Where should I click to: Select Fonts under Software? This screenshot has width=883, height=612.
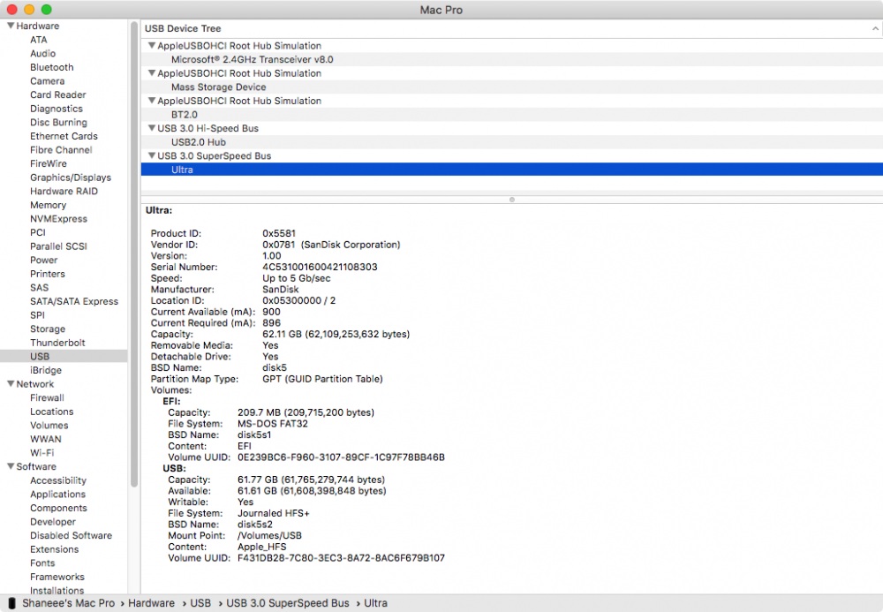[x=42, y=563]
